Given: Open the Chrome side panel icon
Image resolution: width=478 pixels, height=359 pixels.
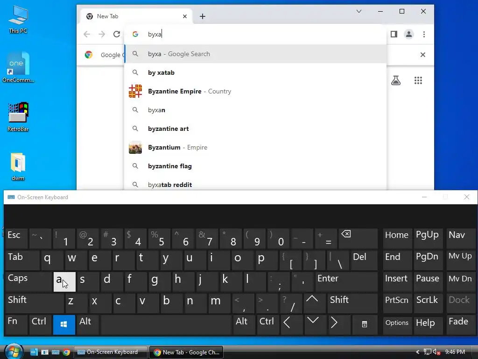Looking at the screenshot, I should point(394,34).
